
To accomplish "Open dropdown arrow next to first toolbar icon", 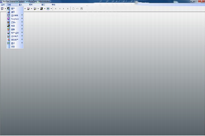I will [5, 9].
